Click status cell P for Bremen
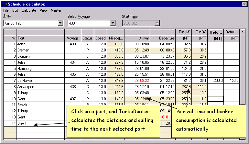 [88, 50]
